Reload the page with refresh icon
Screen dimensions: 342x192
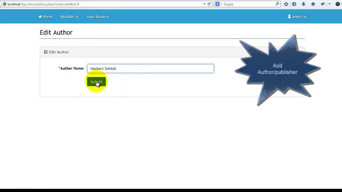tap(209, 4)
